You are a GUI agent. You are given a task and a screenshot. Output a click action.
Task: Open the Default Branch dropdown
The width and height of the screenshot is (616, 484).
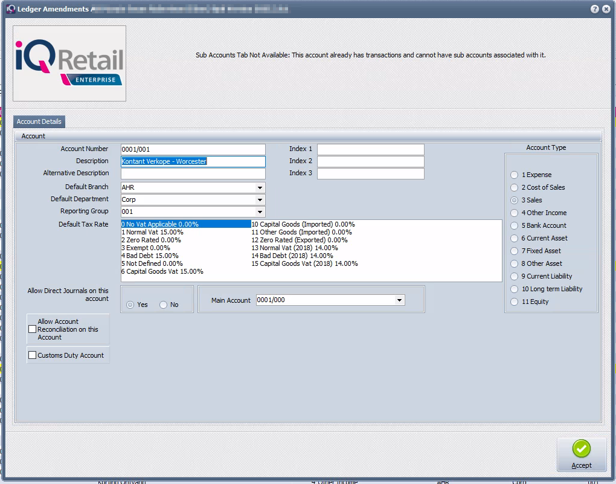(x=260, y=187)
